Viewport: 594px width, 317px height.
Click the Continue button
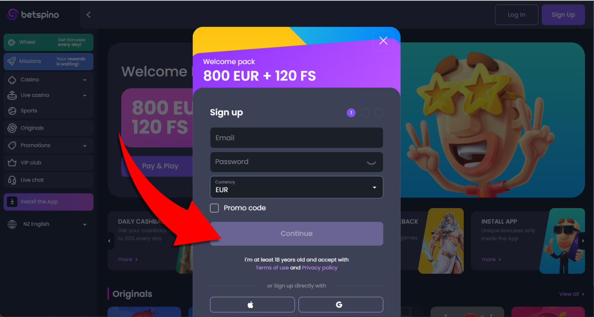(297, 234)
